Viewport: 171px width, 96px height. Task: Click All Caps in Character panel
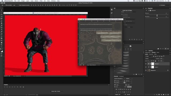120,89
